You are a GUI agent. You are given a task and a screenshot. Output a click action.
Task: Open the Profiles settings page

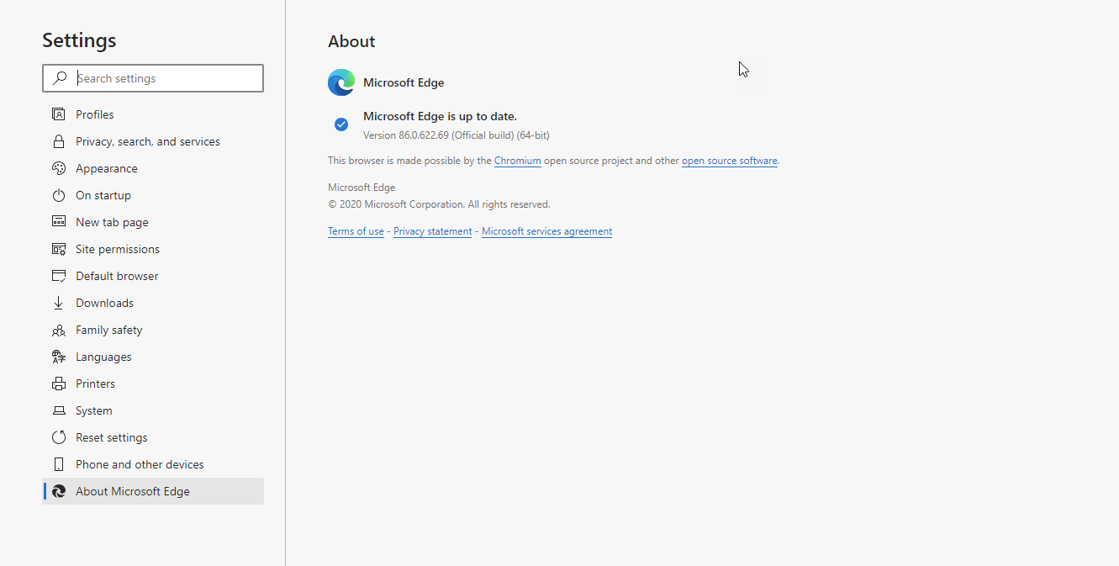[x=153, y=114]
